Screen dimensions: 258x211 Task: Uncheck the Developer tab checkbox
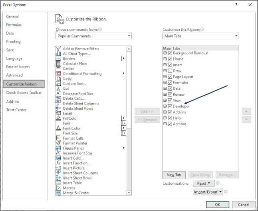170,106
